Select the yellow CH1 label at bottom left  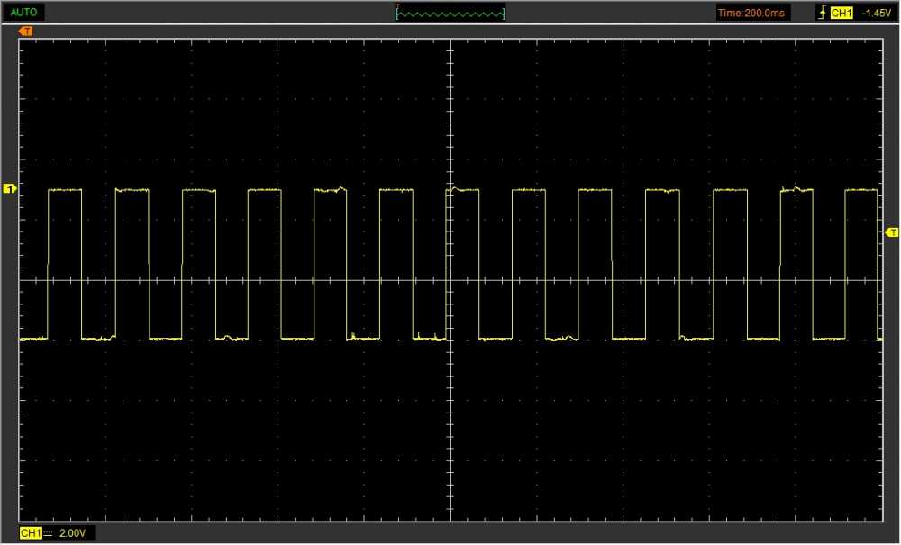pyautogui.click(x=31, y=534)
